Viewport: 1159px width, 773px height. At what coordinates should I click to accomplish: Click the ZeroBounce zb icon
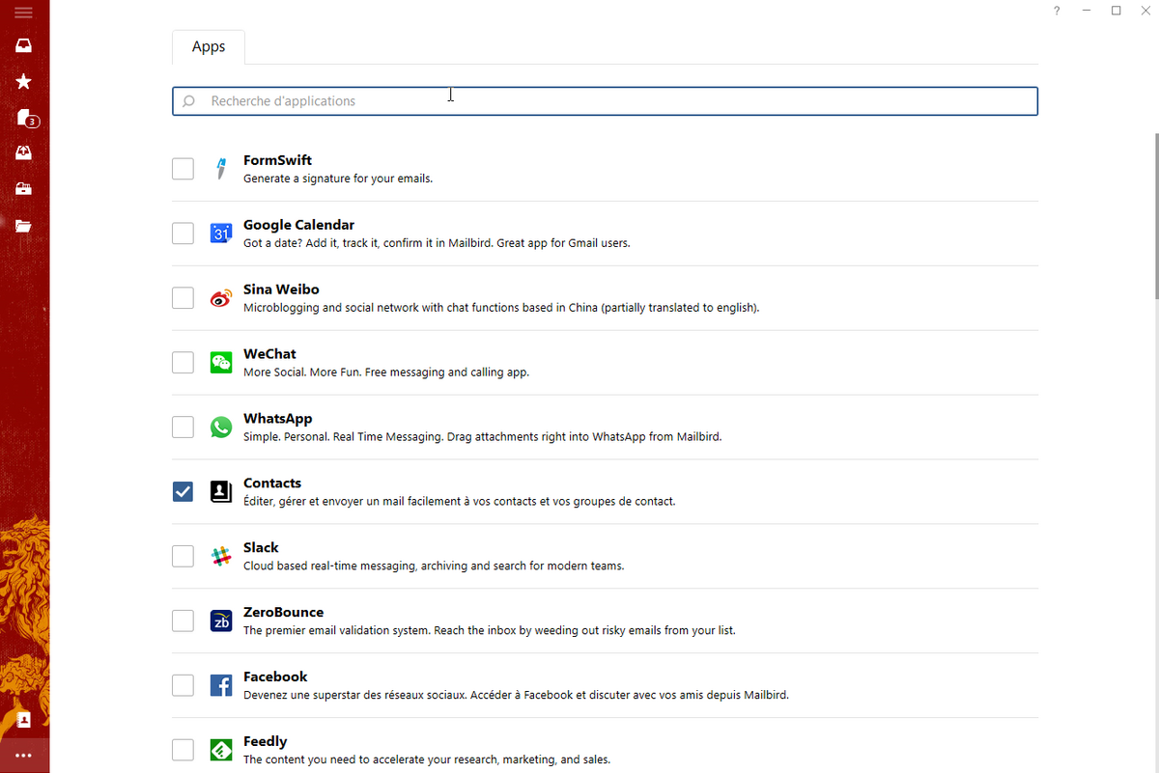221,621
